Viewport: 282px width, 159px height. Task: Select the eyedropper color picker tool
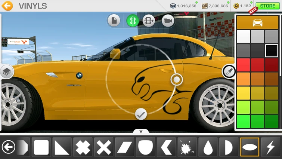[x=229, y=71]
